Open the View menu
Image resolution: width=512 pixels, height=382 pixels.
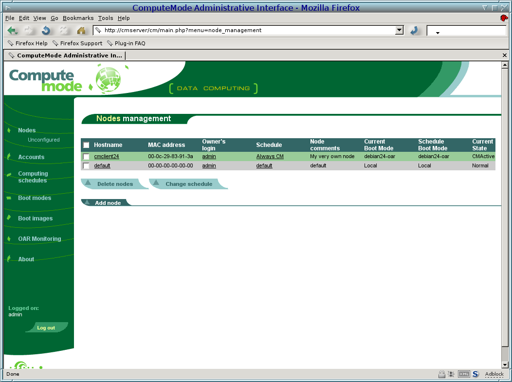39,18
